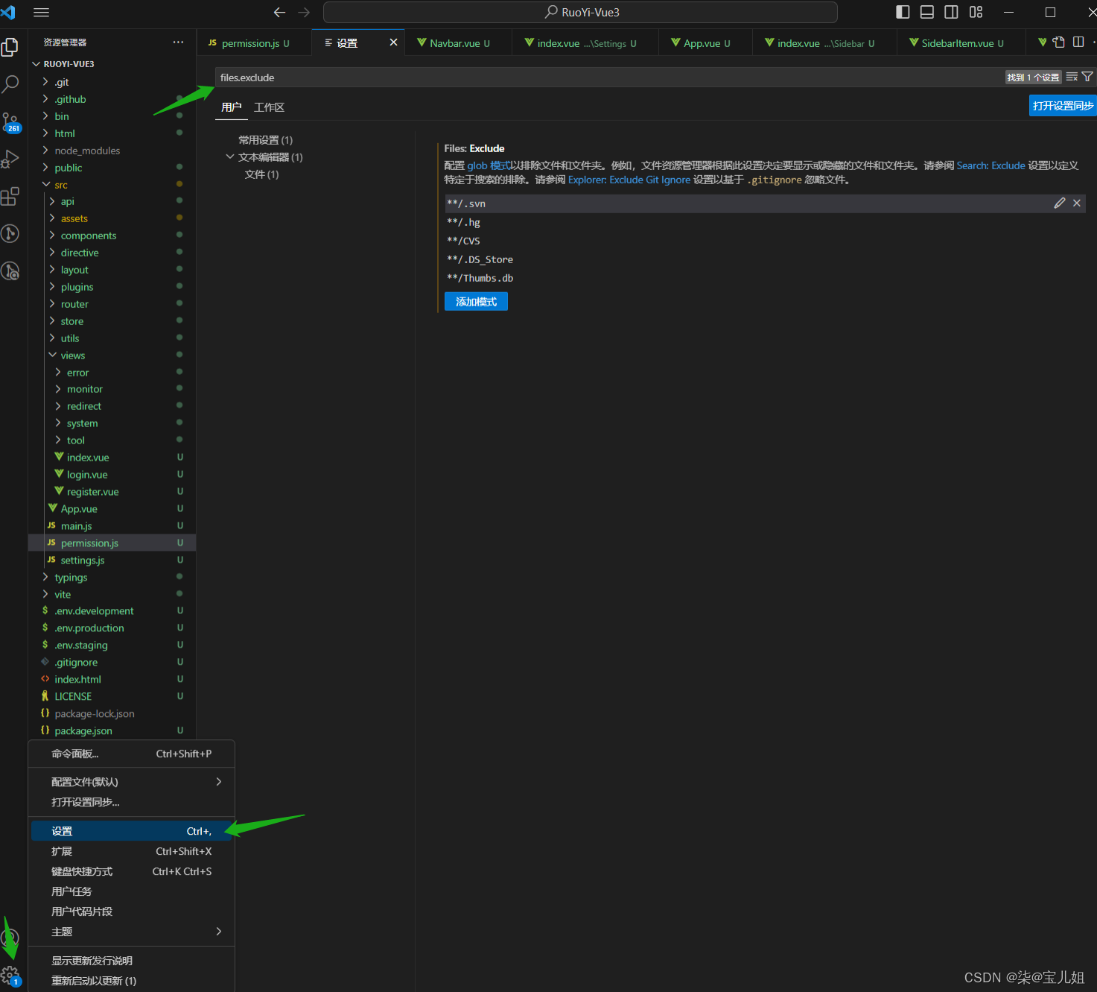Open settings JSON icon in tab bar
This screenshot has width=1097, height=992.
coord(1059,42)
